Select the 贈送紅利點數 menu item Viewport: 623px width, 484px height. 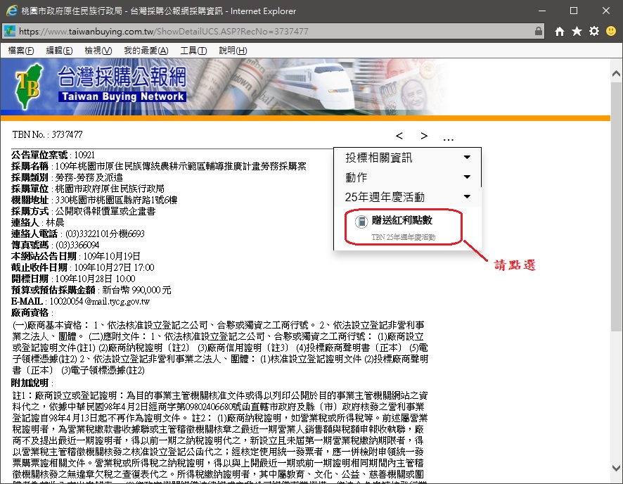point(404,227)
